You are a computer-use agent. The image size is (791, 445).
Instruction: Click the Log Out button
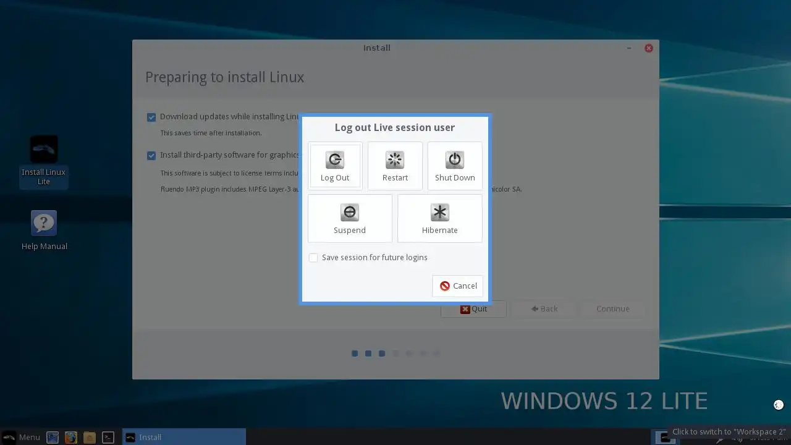335,166
